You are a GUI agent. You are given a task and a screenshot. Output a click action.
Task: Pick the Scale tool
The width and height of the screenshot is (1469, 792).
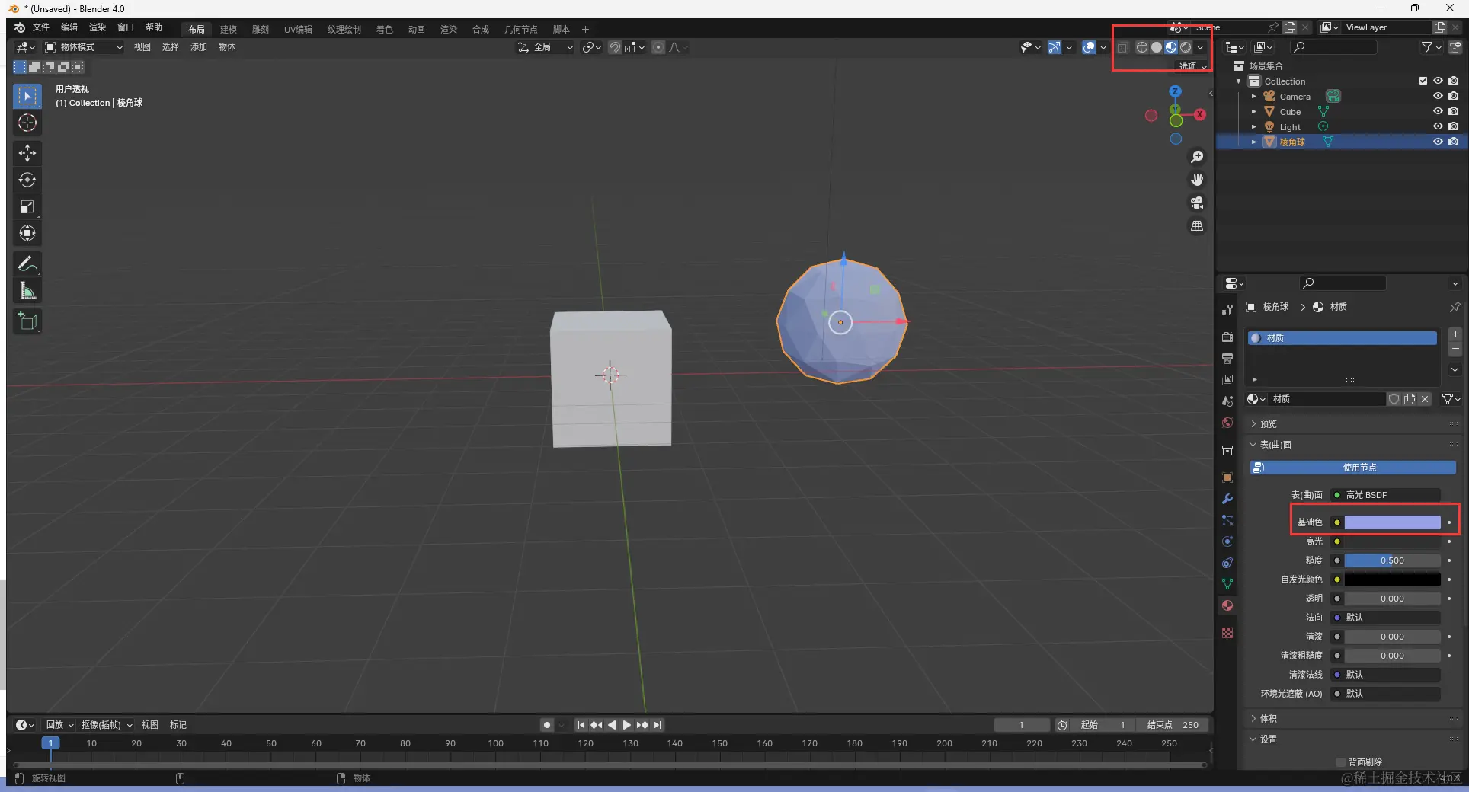(27, 206)
